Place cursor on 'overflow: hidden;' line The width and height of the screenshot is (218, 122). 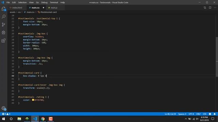(x=33, y=37)
